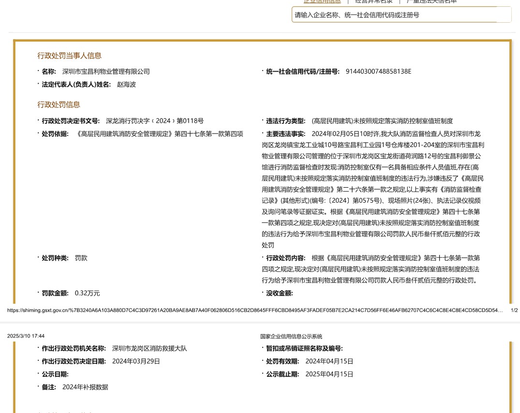The width and height of the screenshot is (520, 413).
Task: Select the 违法行为类型 value about 消防控制室值班制度
Action: click(x=382, y=121)
